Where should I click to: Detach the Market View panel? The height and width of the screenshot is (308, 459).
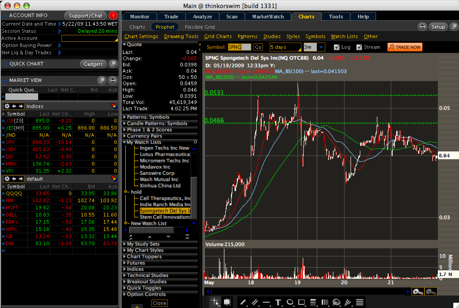[x=101, y=80]
